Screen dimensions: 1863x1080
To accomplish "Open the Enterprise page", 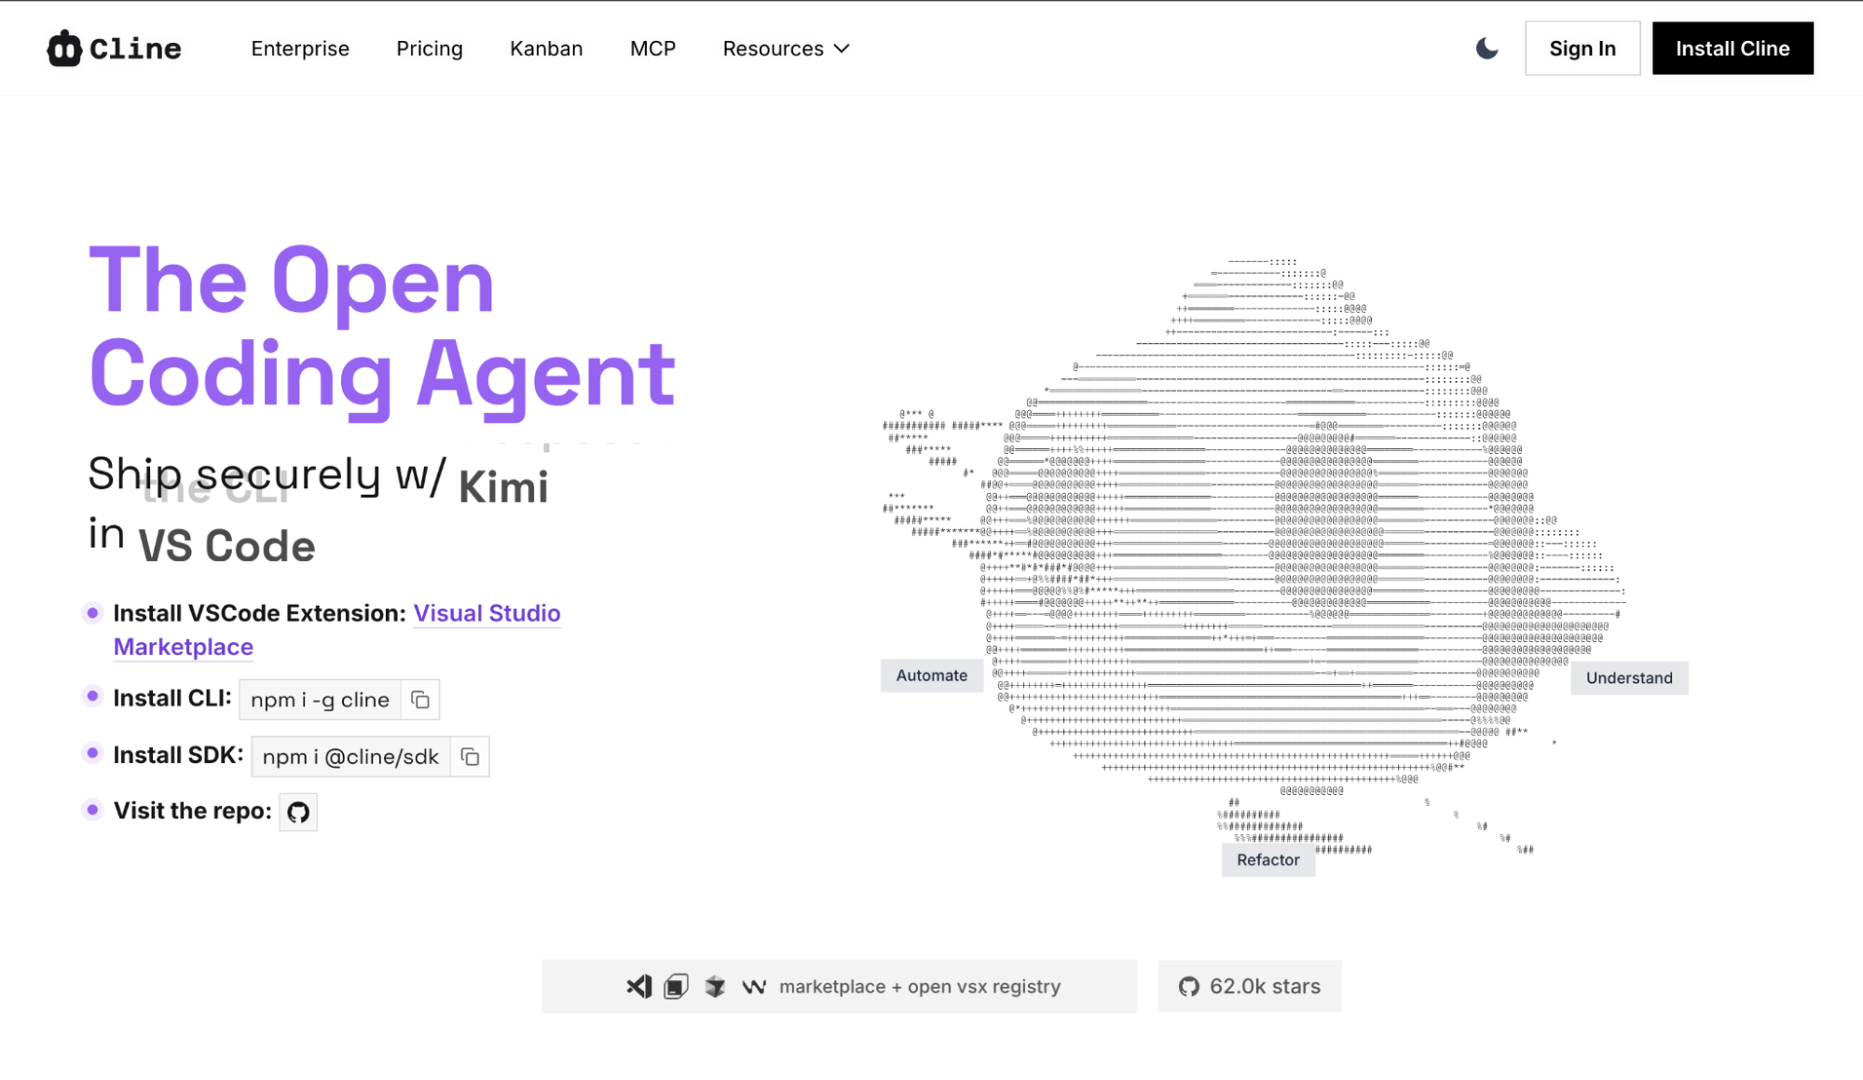I will click(300, 48).
